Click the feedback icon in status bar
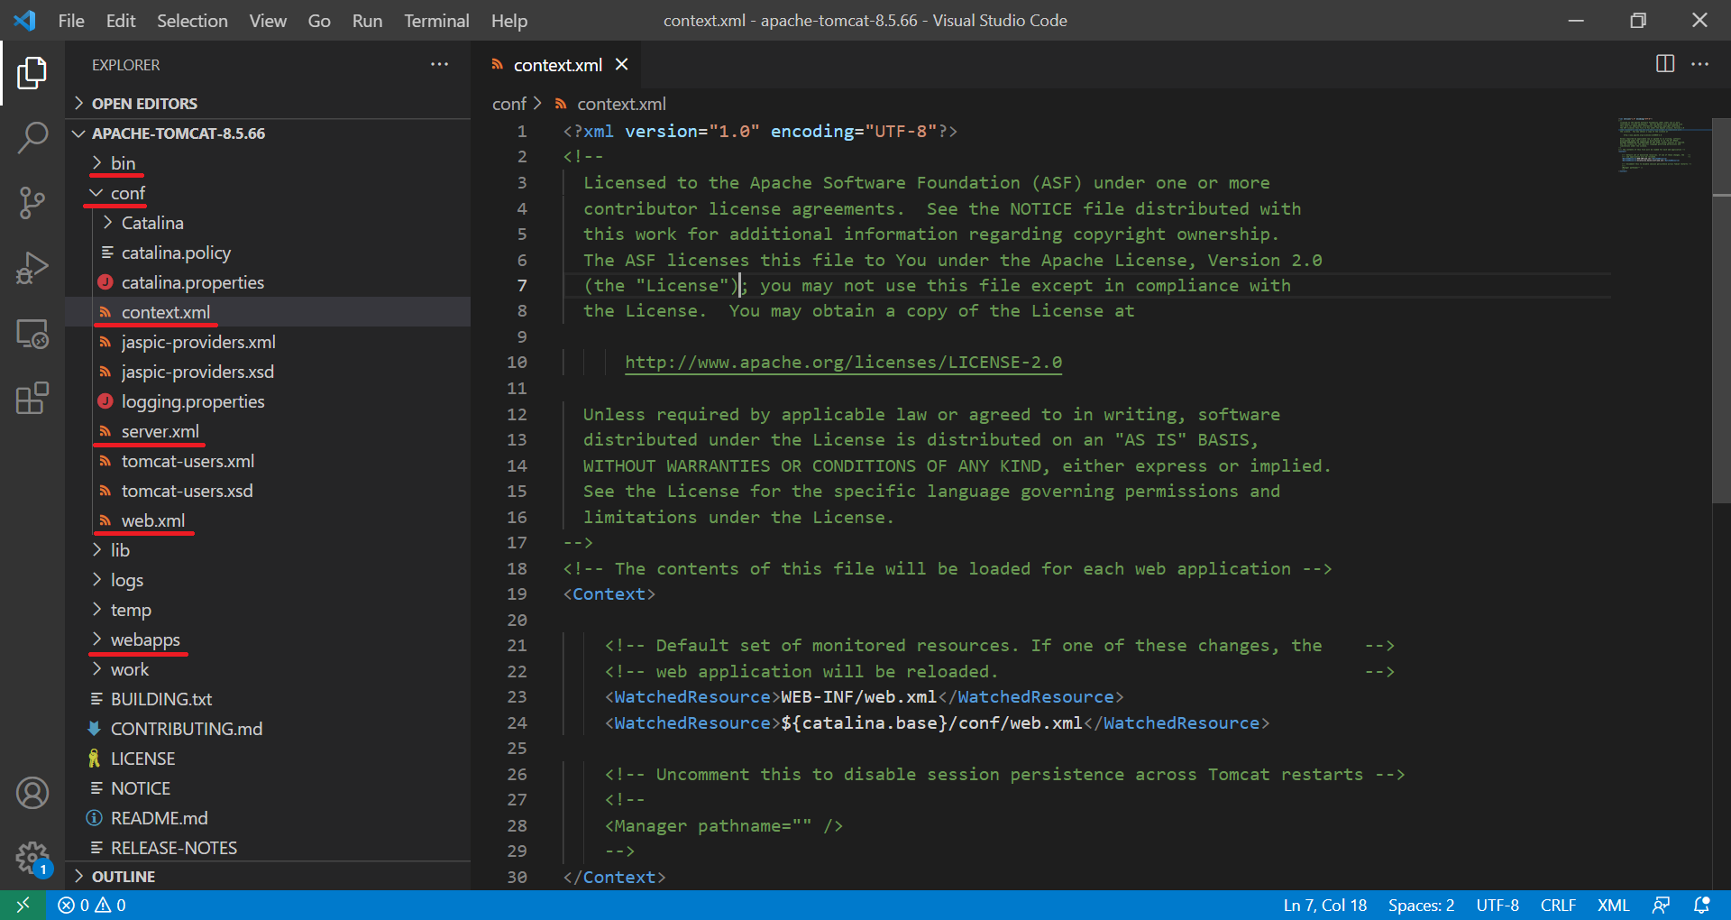 (1661, 905)
